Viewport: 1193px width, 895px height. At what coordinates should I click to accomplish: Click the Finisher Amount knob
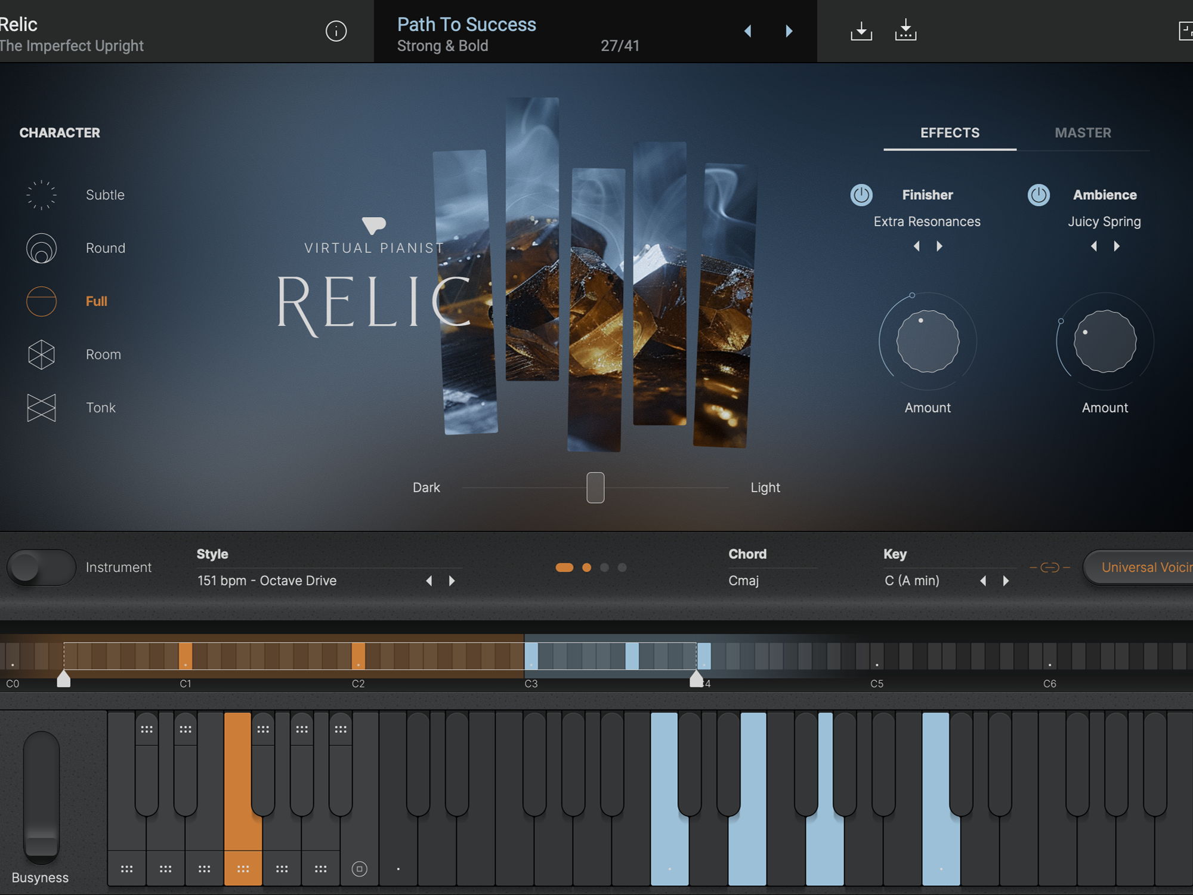tap(928, 341)
